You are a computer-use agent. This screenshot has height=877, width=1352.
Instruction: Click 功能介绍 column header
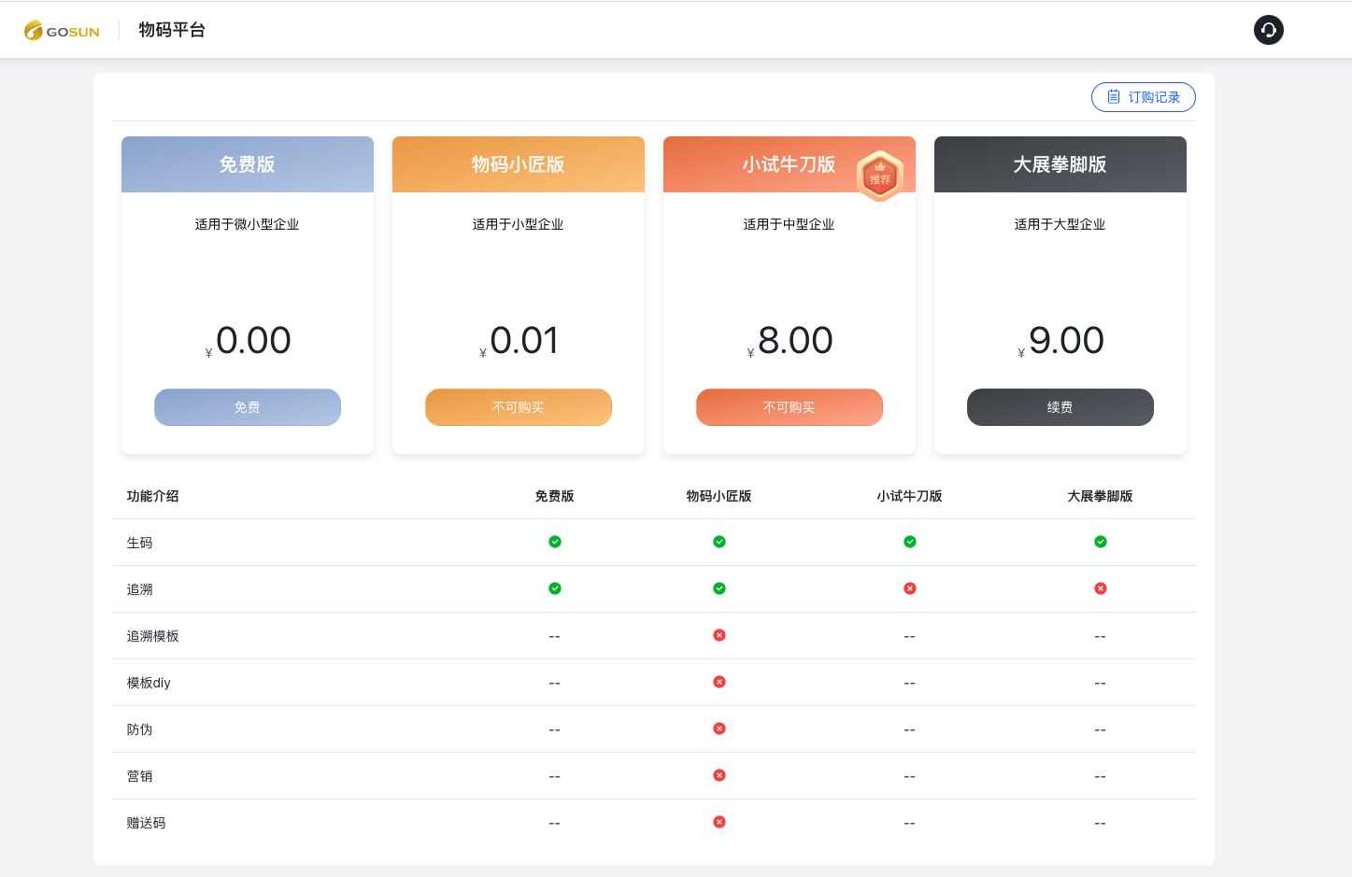153,496
